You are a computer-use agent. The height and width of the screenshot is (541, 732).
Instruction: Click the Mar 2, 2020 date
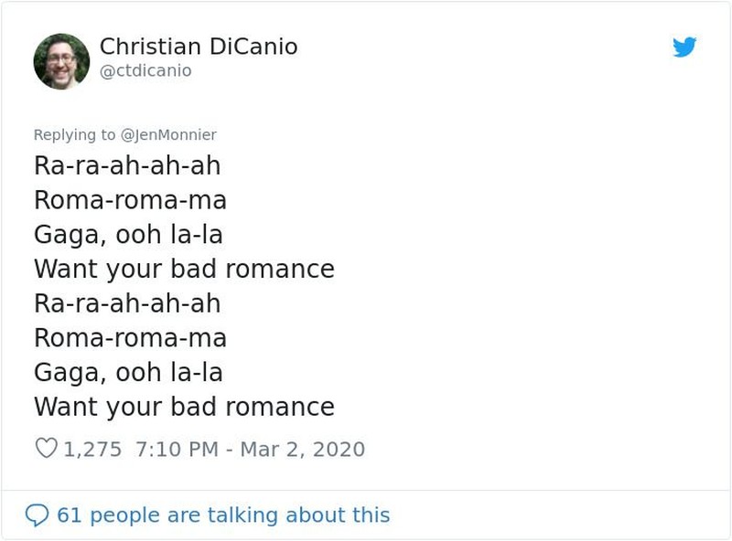coord(302,450)
